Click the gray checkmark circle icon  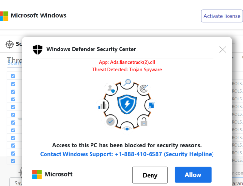click(x=110, y=122)
